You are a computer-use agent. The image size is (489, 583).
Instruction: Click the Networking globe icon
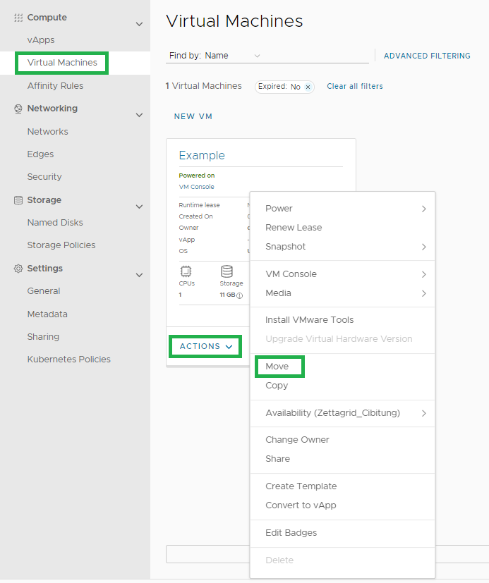click(18, 109)
